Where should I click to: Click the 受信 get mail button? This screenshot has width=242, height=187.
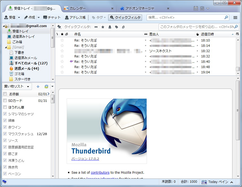(x=10, y=18)
